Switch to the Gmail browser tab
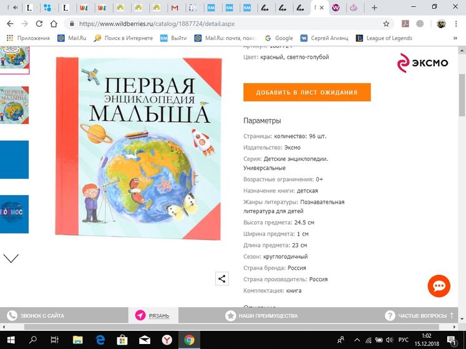Image resolution: width=466 pixels, height=349 pixels. pos(175,8)
